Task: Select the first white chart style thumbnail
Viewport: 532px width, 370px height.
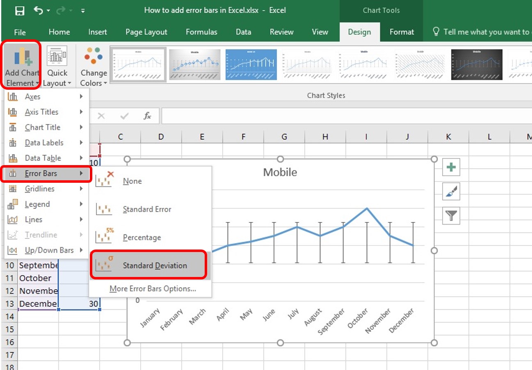Action: pyautogui.click(x=138, y=64)
